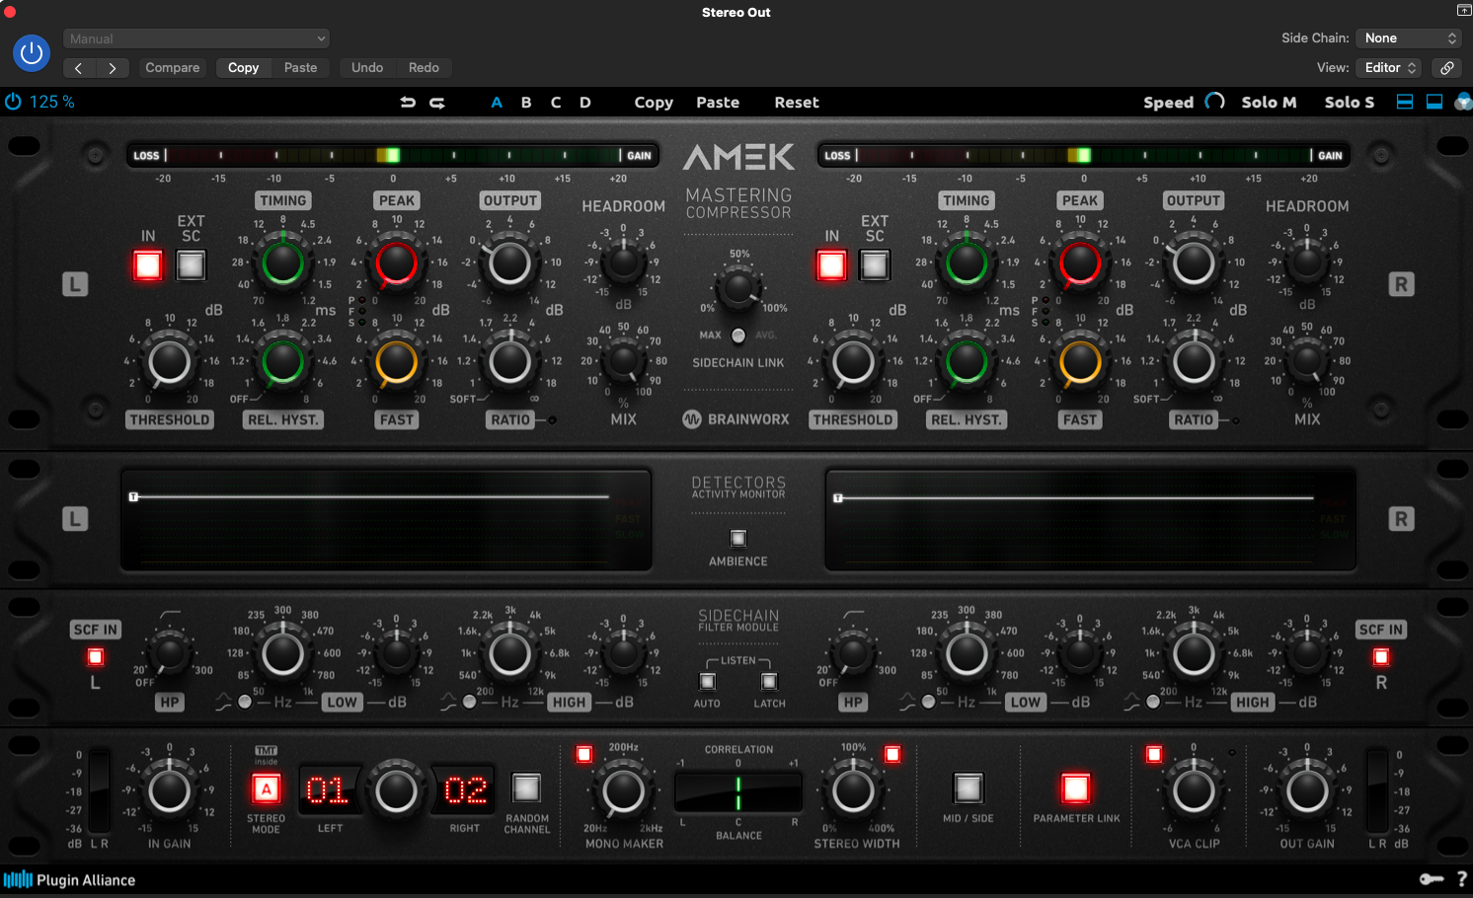
Task: Click right channel R badge in compressor
Action: coord(1401,284)
